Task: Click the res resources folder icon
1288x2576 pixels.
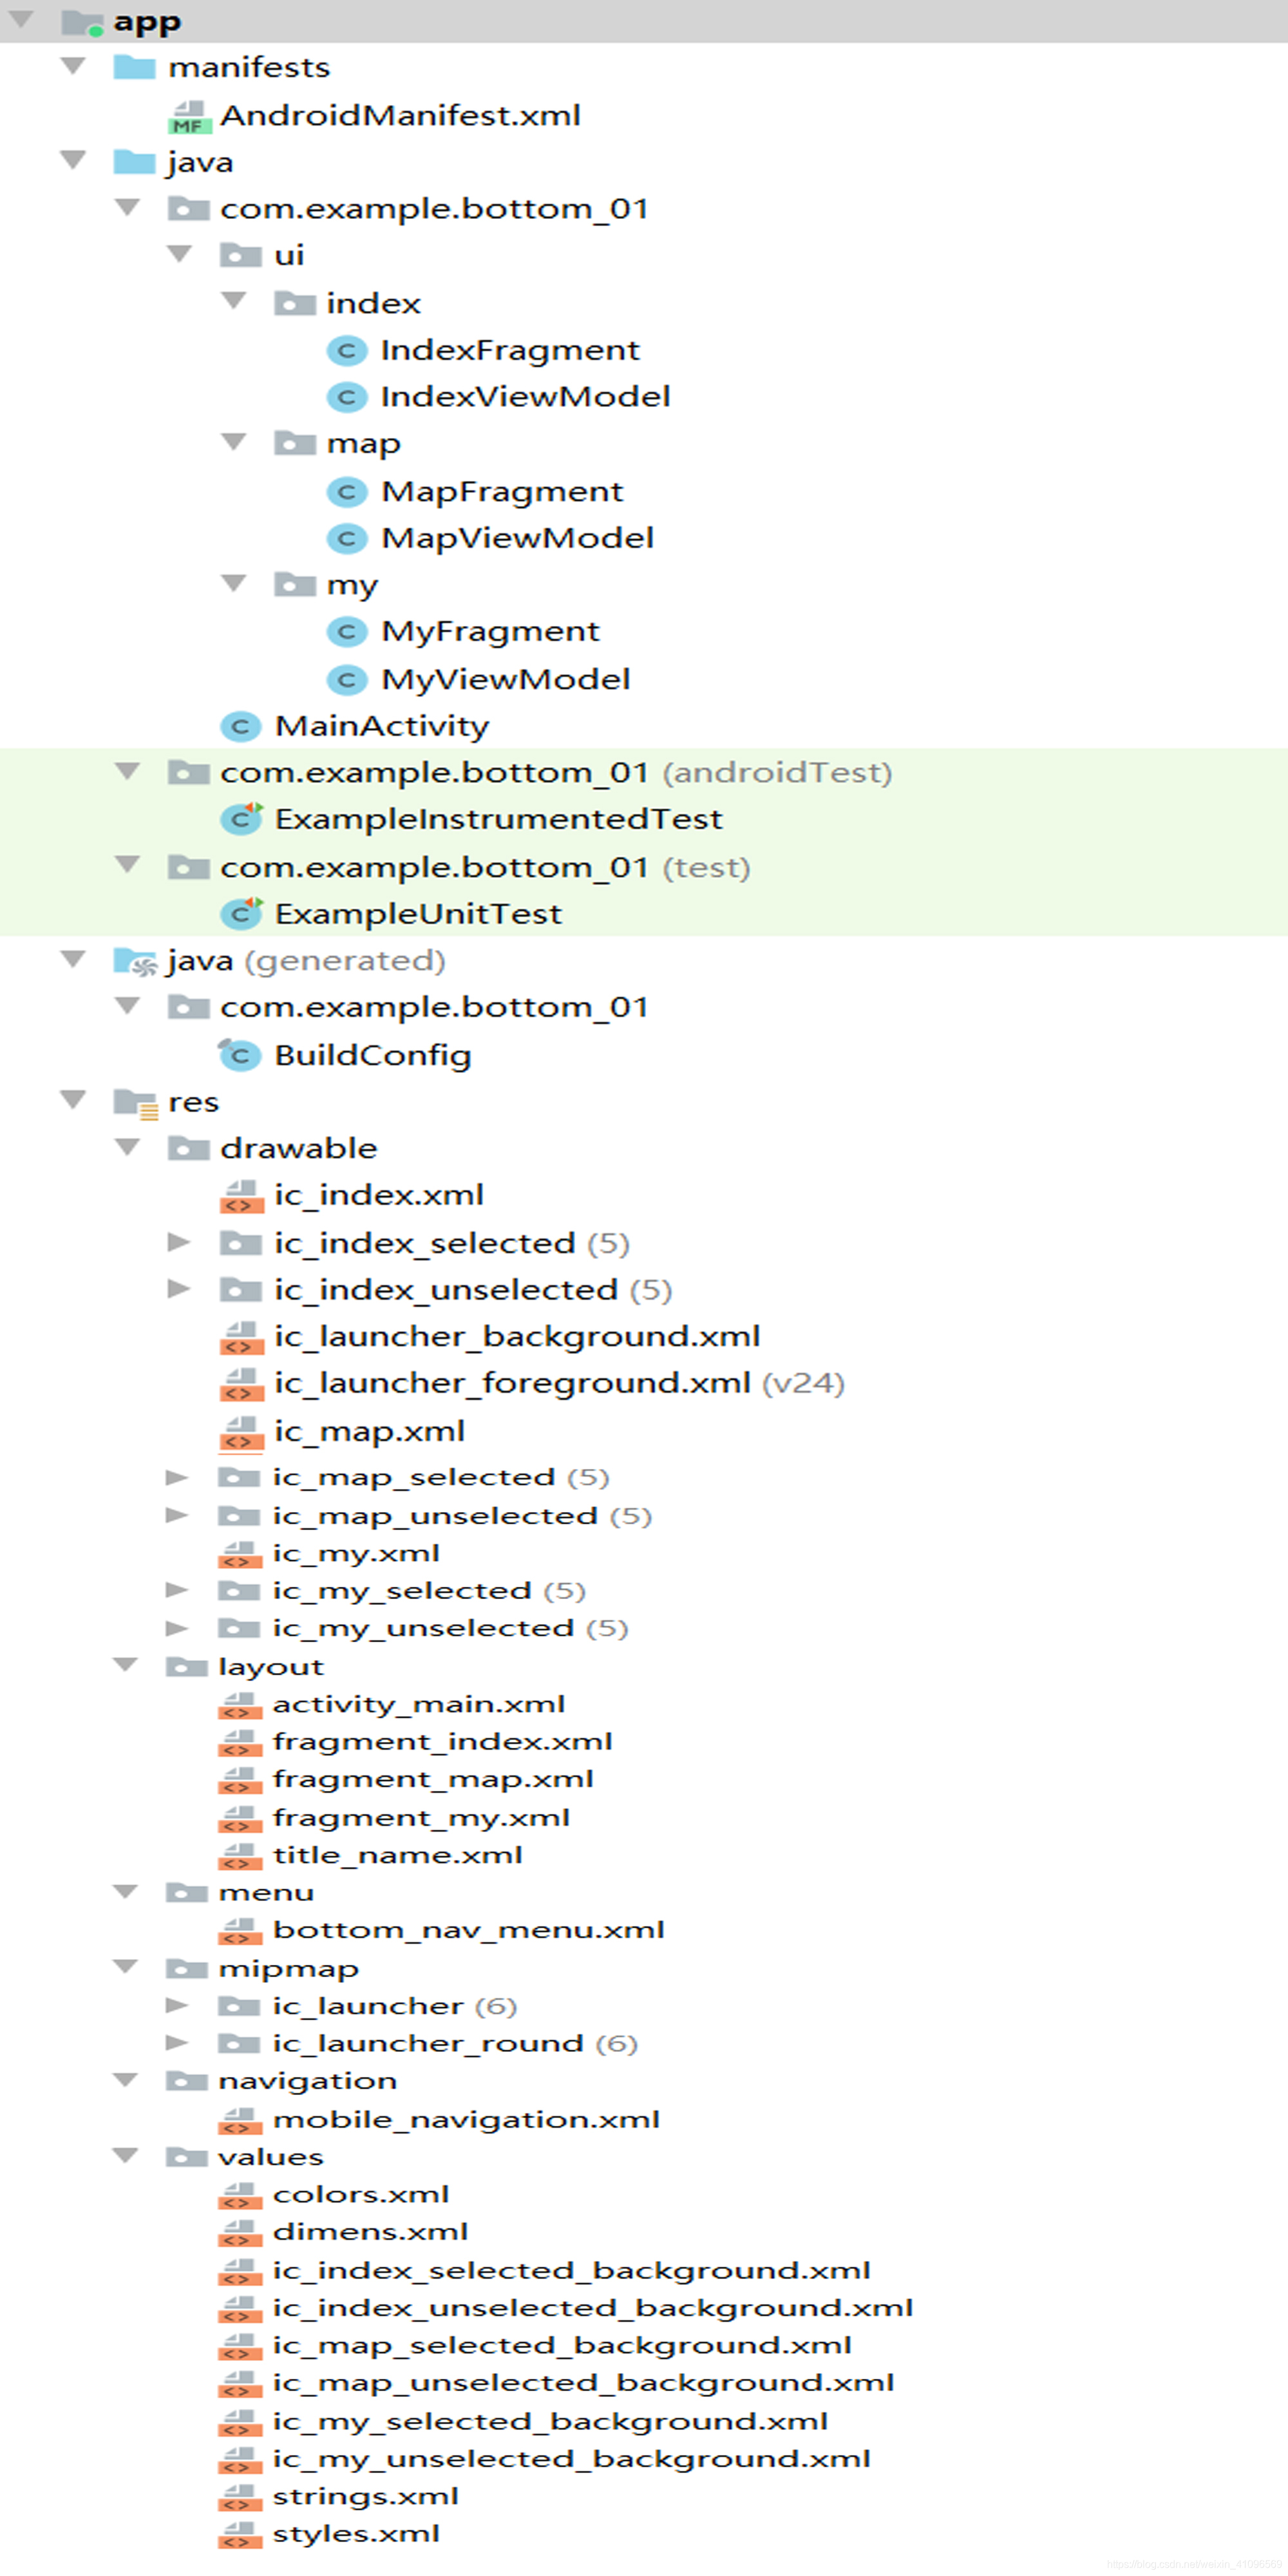Action: (135, 1103)
